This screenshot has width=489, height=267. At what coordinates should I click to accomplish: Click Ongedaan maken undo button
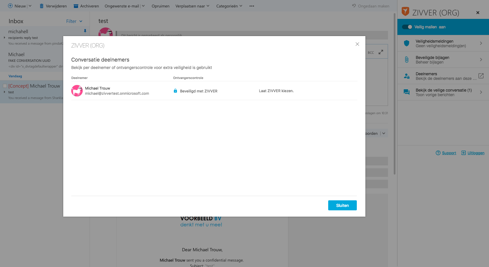371,6
